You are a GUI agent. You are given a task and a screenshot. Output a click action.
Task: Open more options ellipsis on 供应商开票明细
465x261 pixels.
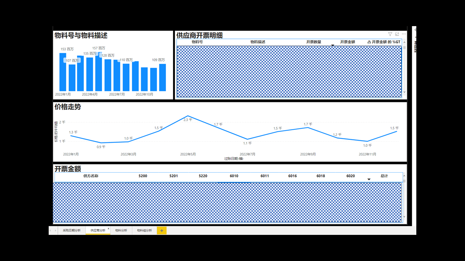[x=404, y=34]
